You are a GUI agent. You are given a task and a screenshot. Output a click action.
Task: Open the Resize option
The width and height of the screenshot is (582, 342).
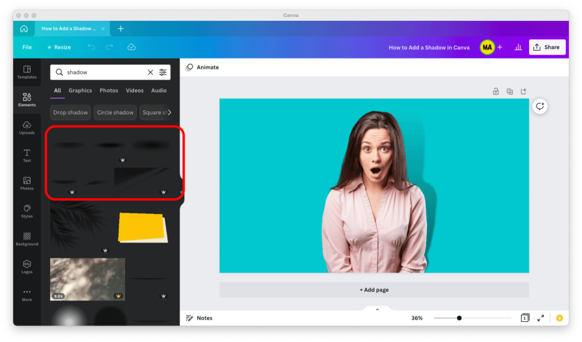[59, 47]
